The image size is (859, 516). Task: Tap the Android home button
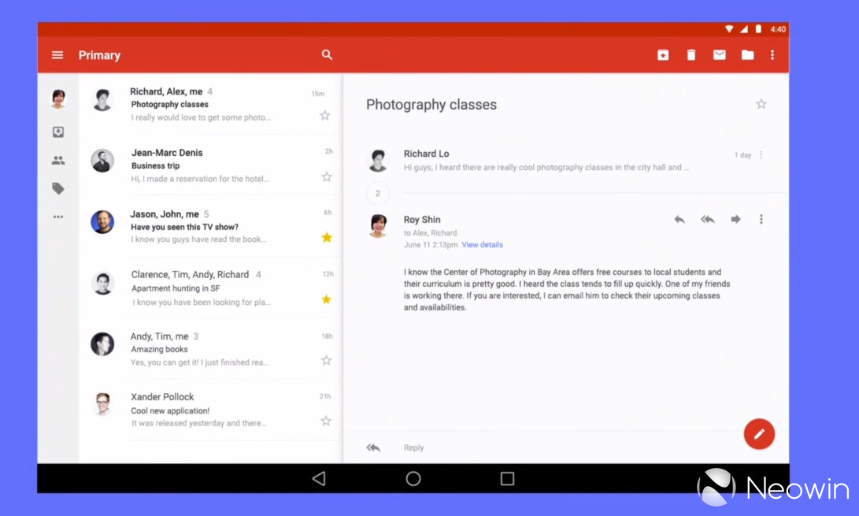[x=413, y=479]
